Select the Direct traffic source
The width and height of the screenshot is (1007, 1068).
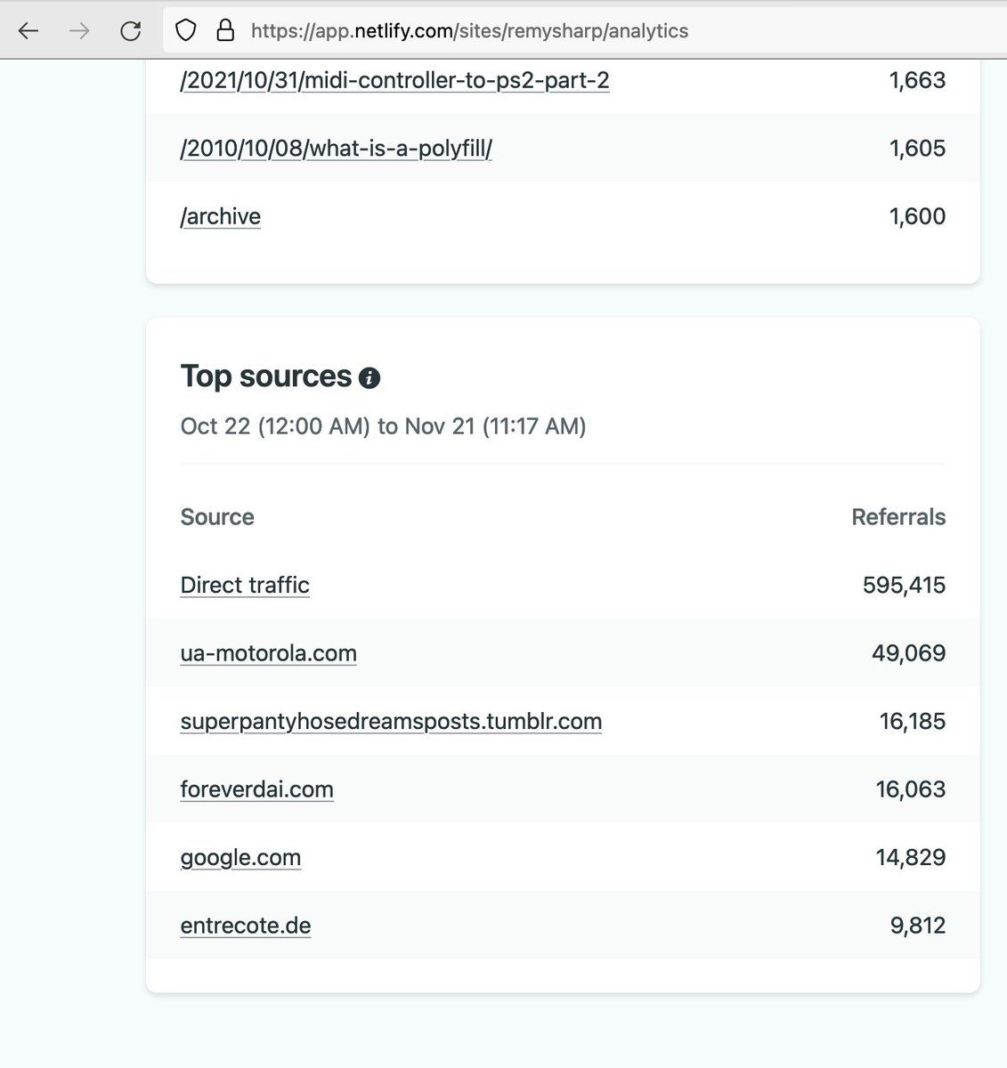(x=245, y=585)
